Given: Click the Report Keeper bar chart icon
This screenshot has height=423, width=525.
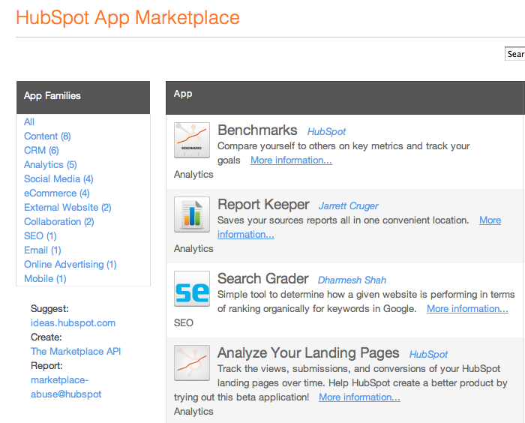Looking at the screenshot, I should 191,214.
